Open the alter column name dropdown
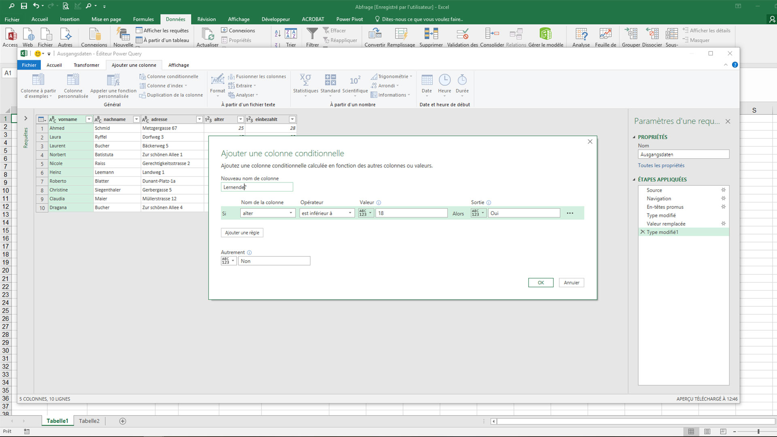The width and height of the screenshot is (777, 437). (x=290, y=213)
